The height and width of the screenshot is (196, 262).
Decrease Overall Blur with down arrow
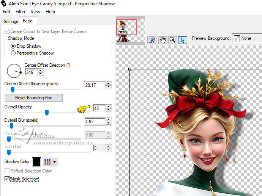[109, 123]
